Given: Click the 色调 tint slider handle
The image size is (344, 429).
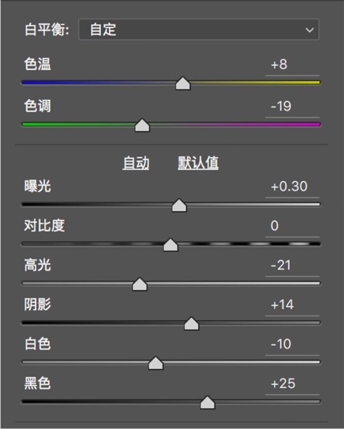Looking at the screenshot, I should coord(142,126).
